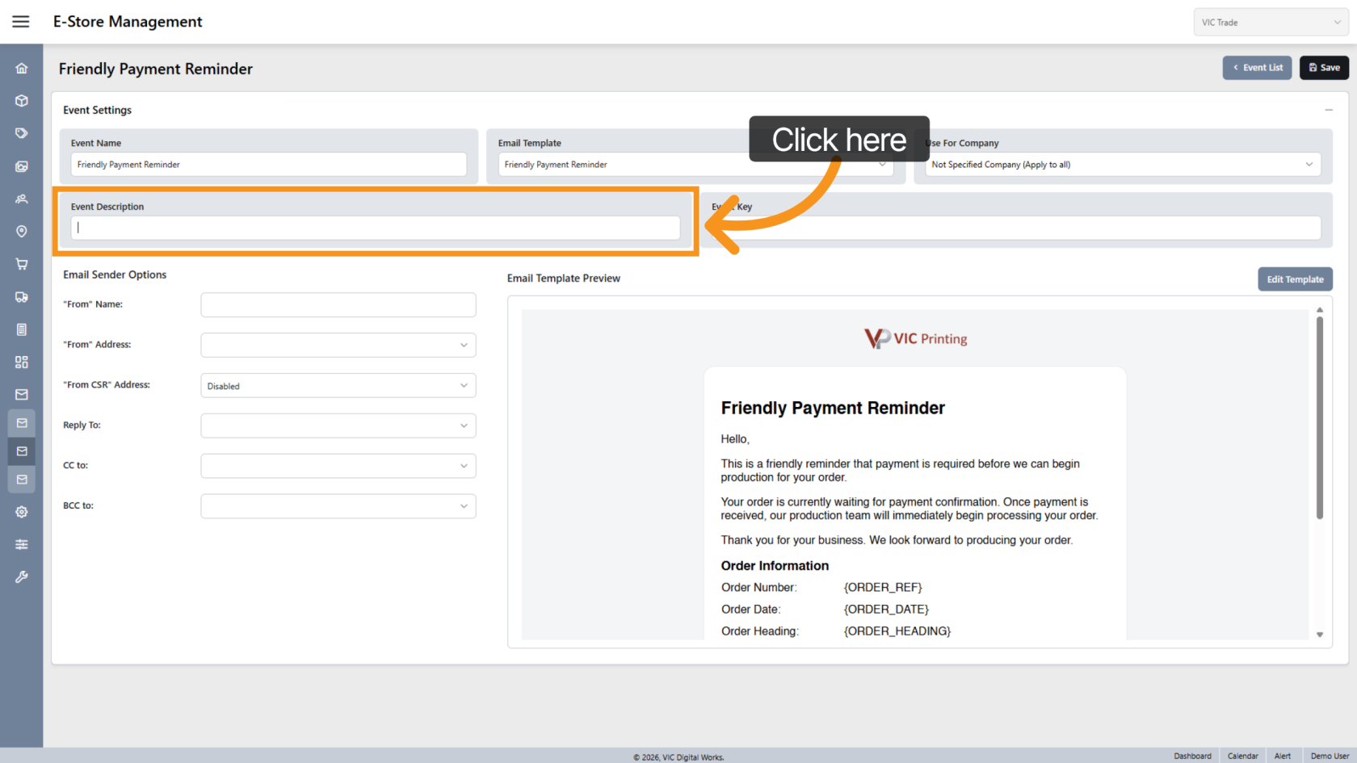Click the "From" Name input field
The width and height of the screenshot is (1357, 763).
tap(338, 305)
